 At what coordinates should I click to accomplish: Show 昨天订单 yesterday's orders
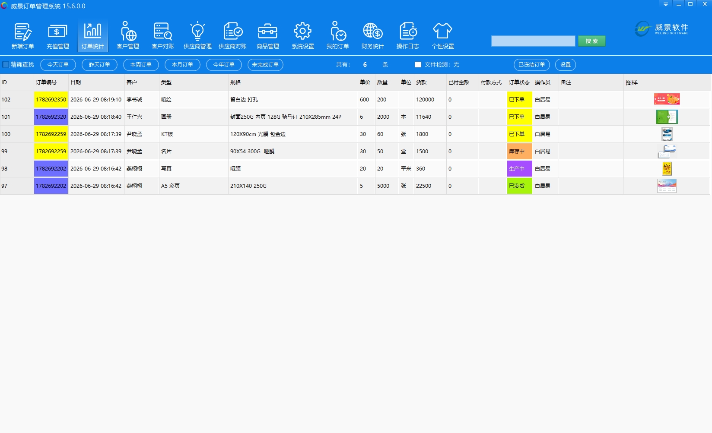click(x=99, y=65)
